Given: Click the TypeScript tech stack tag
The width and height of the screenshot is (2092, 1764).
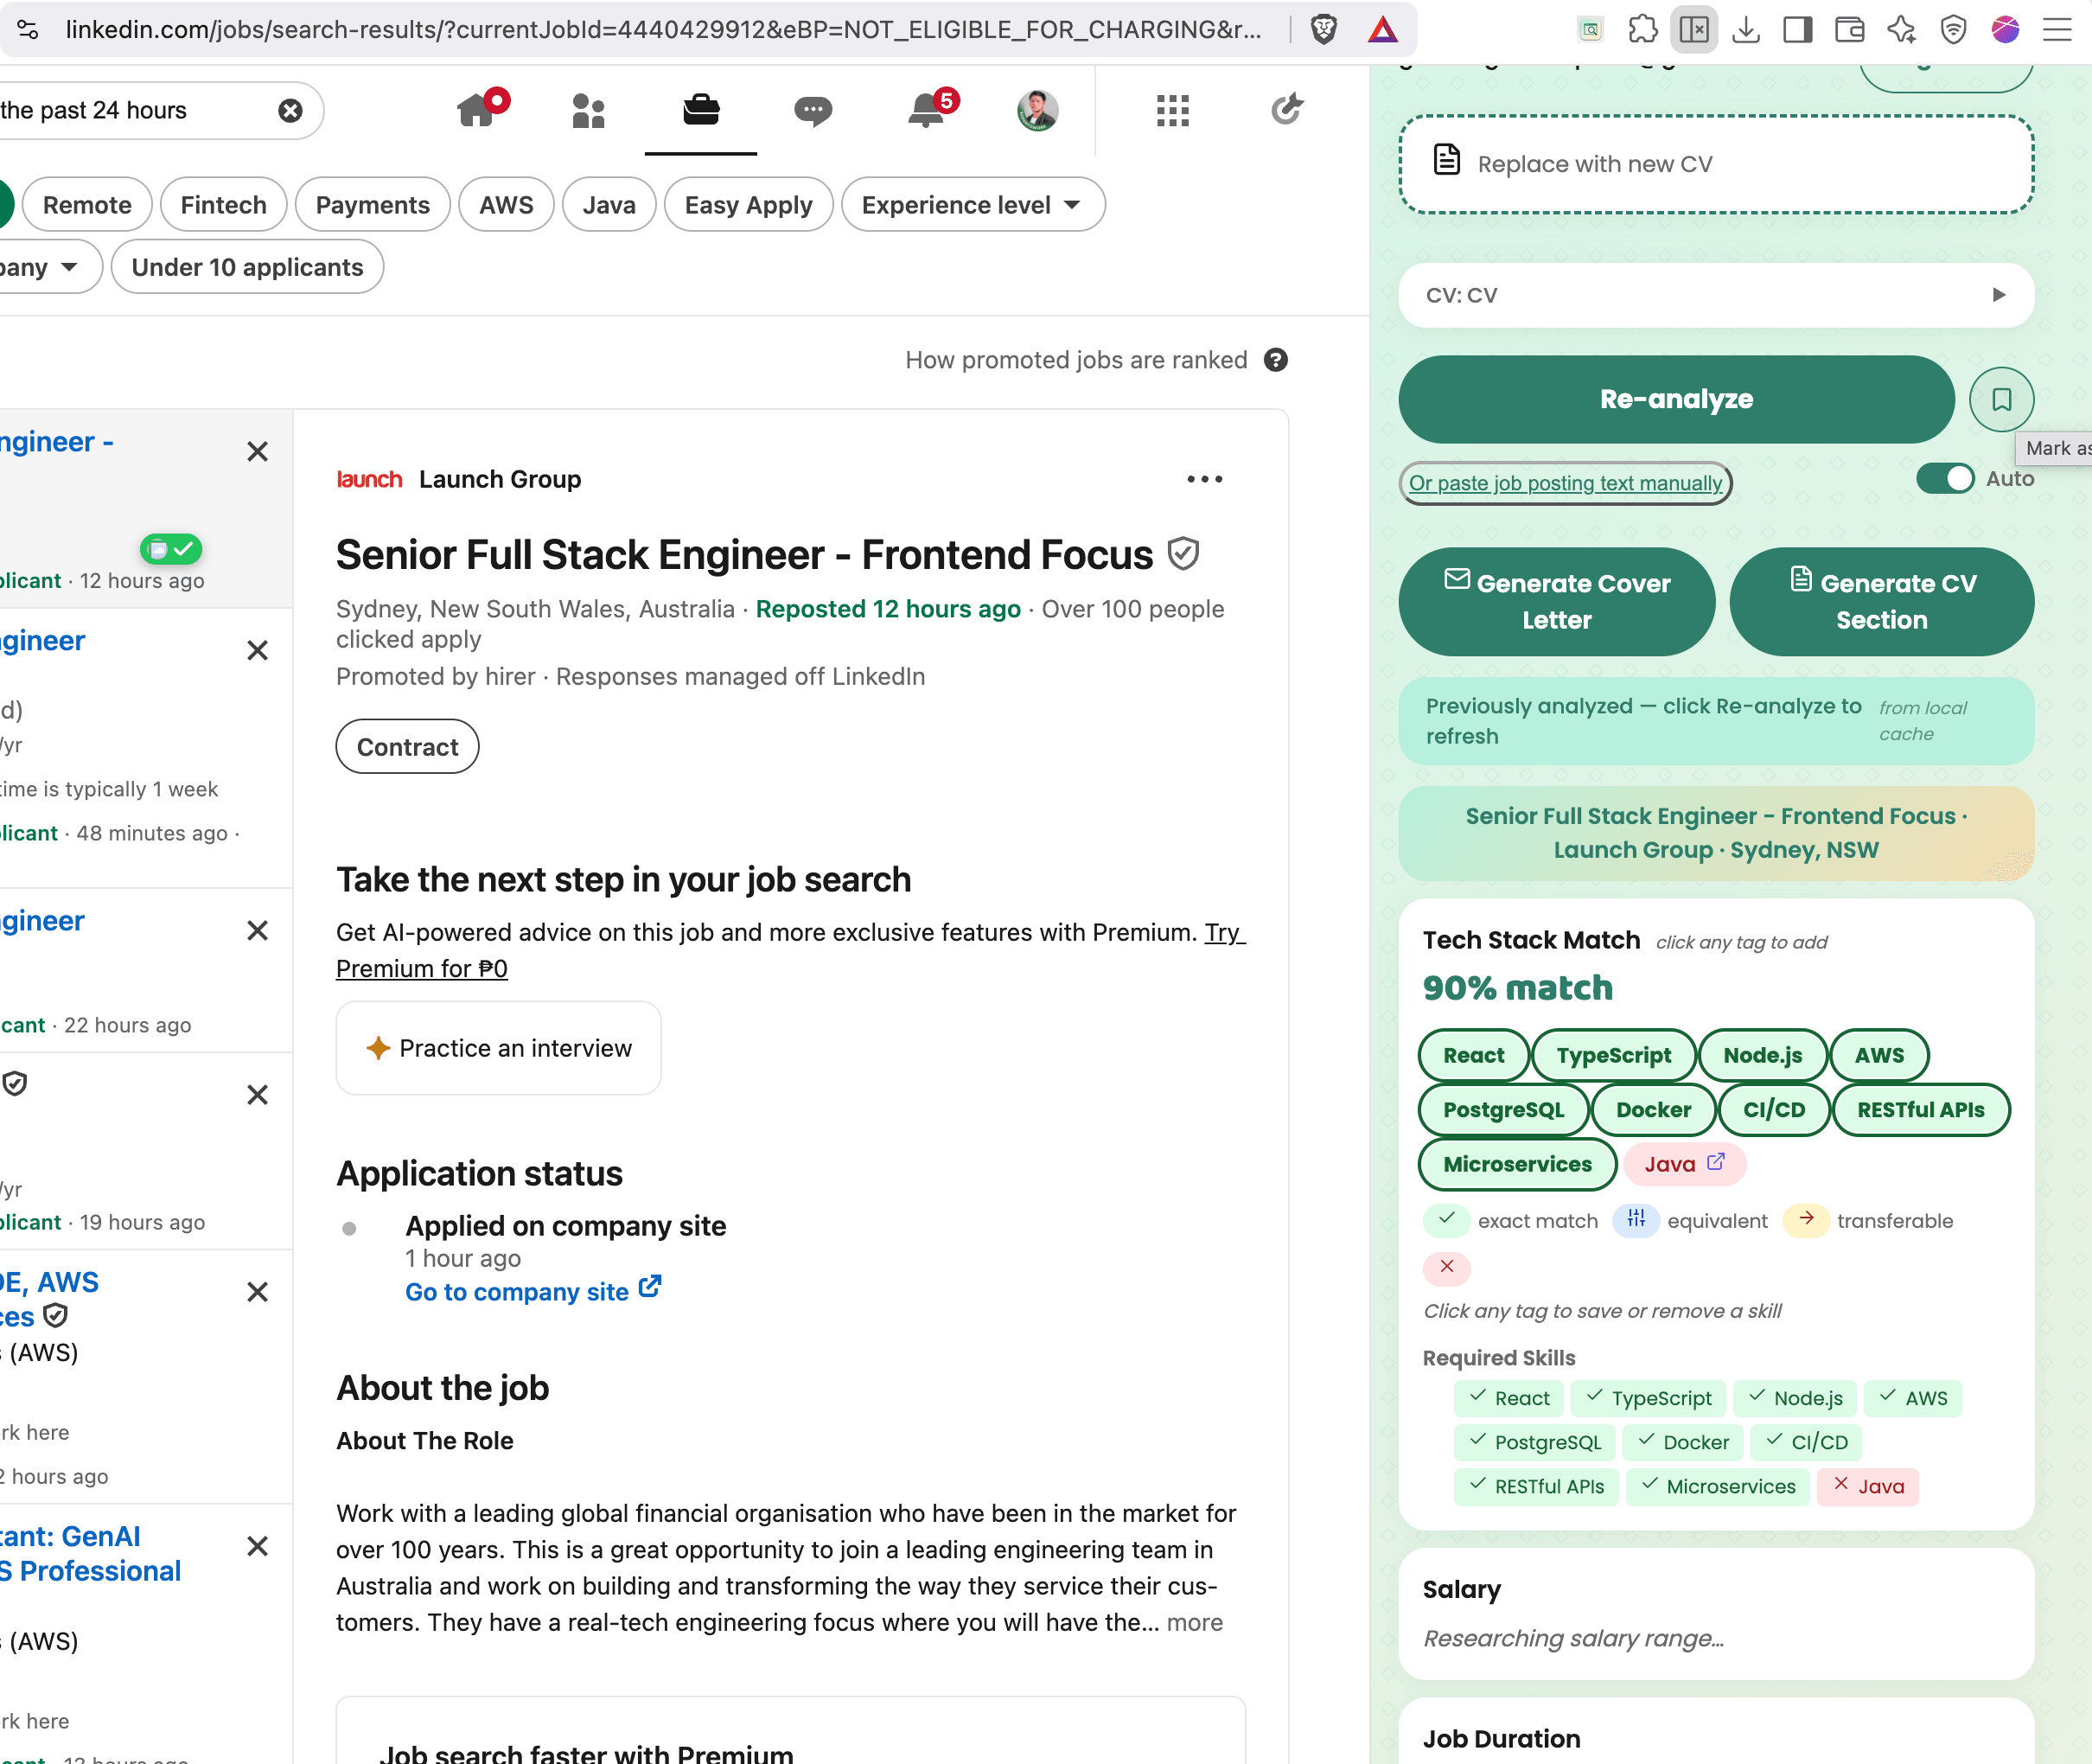Looking at the screenshot, I should (1613, 1055).
